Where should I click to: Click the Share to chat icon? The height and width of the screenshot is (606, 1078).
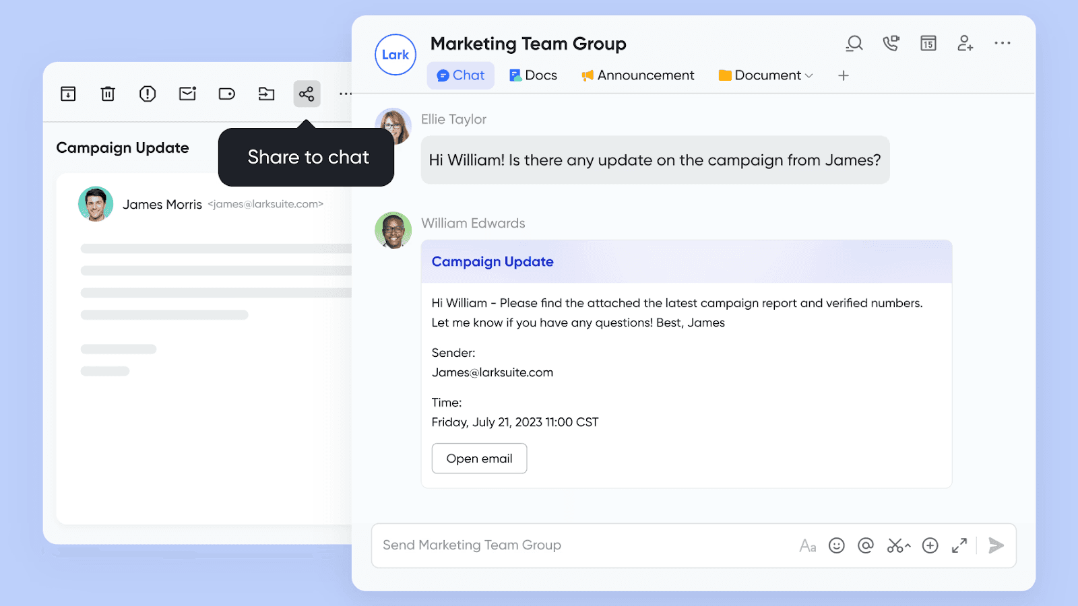307,94
